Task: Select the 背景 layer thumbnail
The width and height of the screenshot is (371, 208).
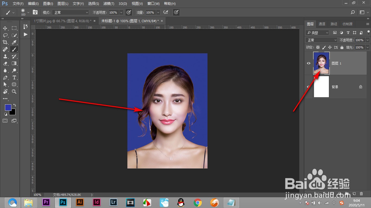Action: pos(321,87)
